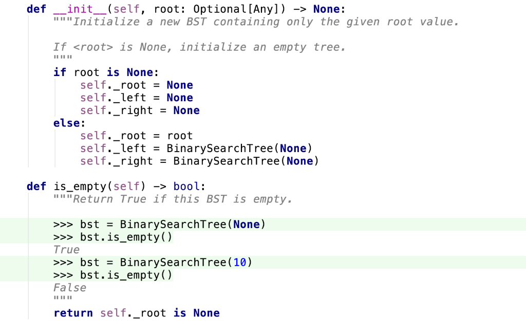The width and height of the screenshot is (526, 334).
Task: Click the return self._root is None statement
Action: pos(136,312)
